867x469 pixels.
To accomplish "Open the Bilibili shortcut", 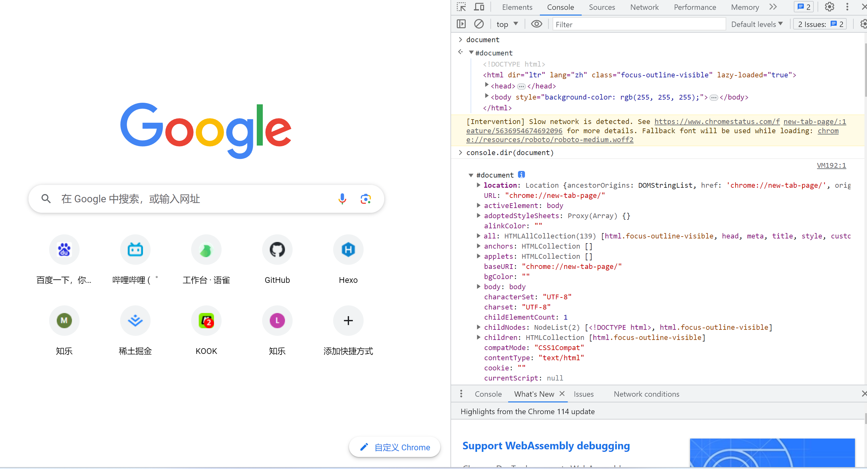I will click(135, 260).
